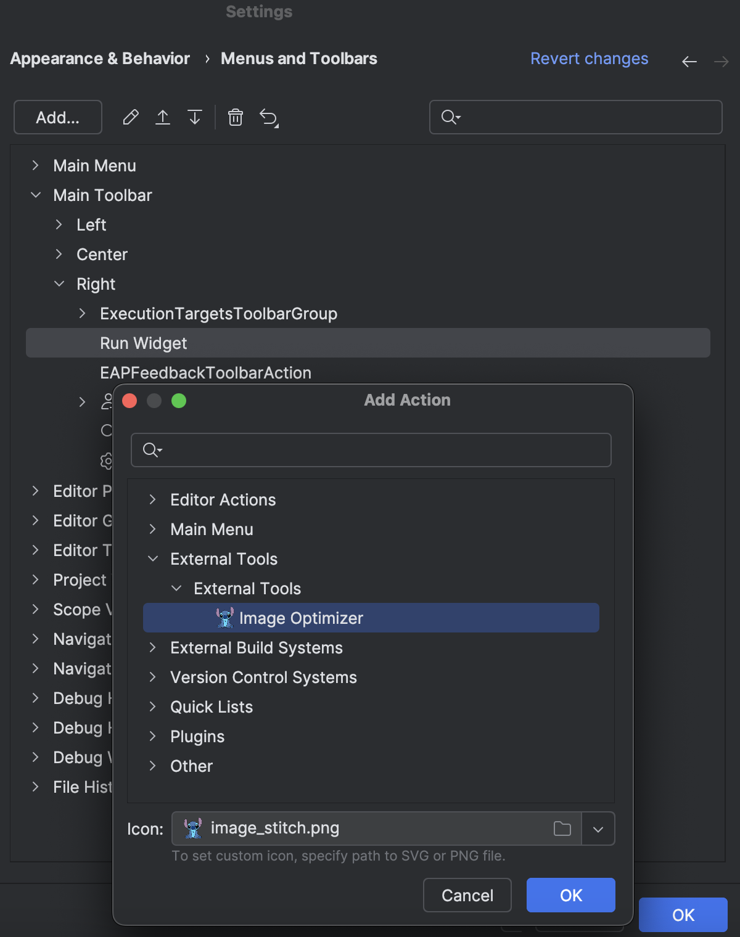Click the folder icon to browse for an icon file
This screenshot has height=937, width=740.
point(561,829)
